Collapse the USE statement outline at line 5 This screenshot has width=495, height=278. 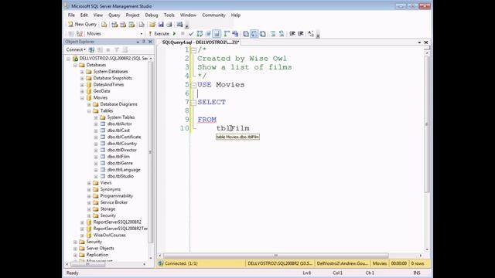click(x=194, y=85)
